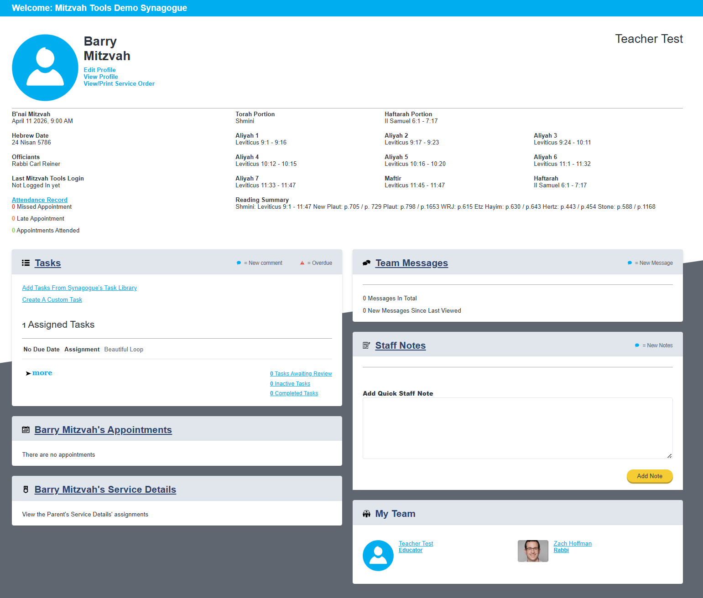Open View/Print Service Order
This screenshot has height=598, width=703.
[119, 83]
